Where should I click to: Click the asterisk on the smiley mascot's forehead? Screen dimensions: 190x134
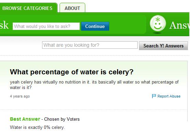[x=157, y=19]
